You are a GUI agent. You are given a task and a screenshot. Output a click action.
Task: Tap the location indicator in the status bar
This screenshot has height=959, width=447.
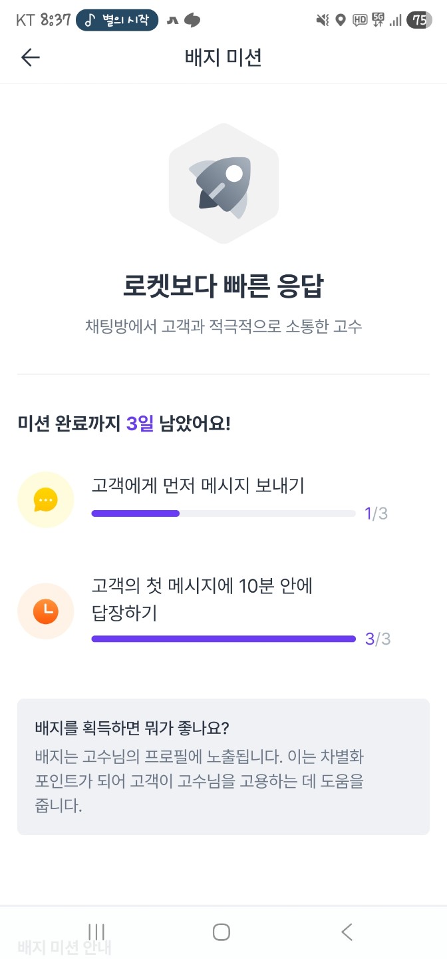click(x=341, y=21)
